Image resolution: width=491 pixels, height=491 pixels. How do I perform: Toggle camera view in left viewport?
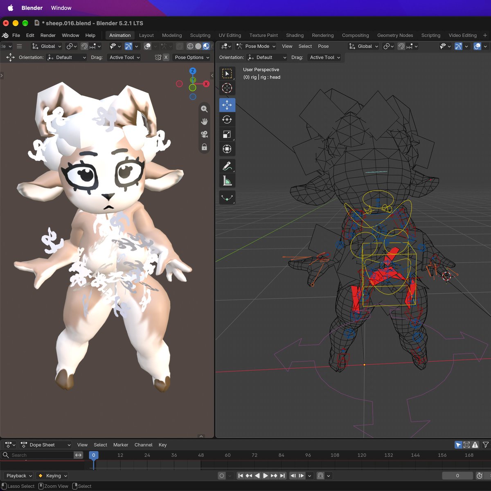[x=204, y=134]
